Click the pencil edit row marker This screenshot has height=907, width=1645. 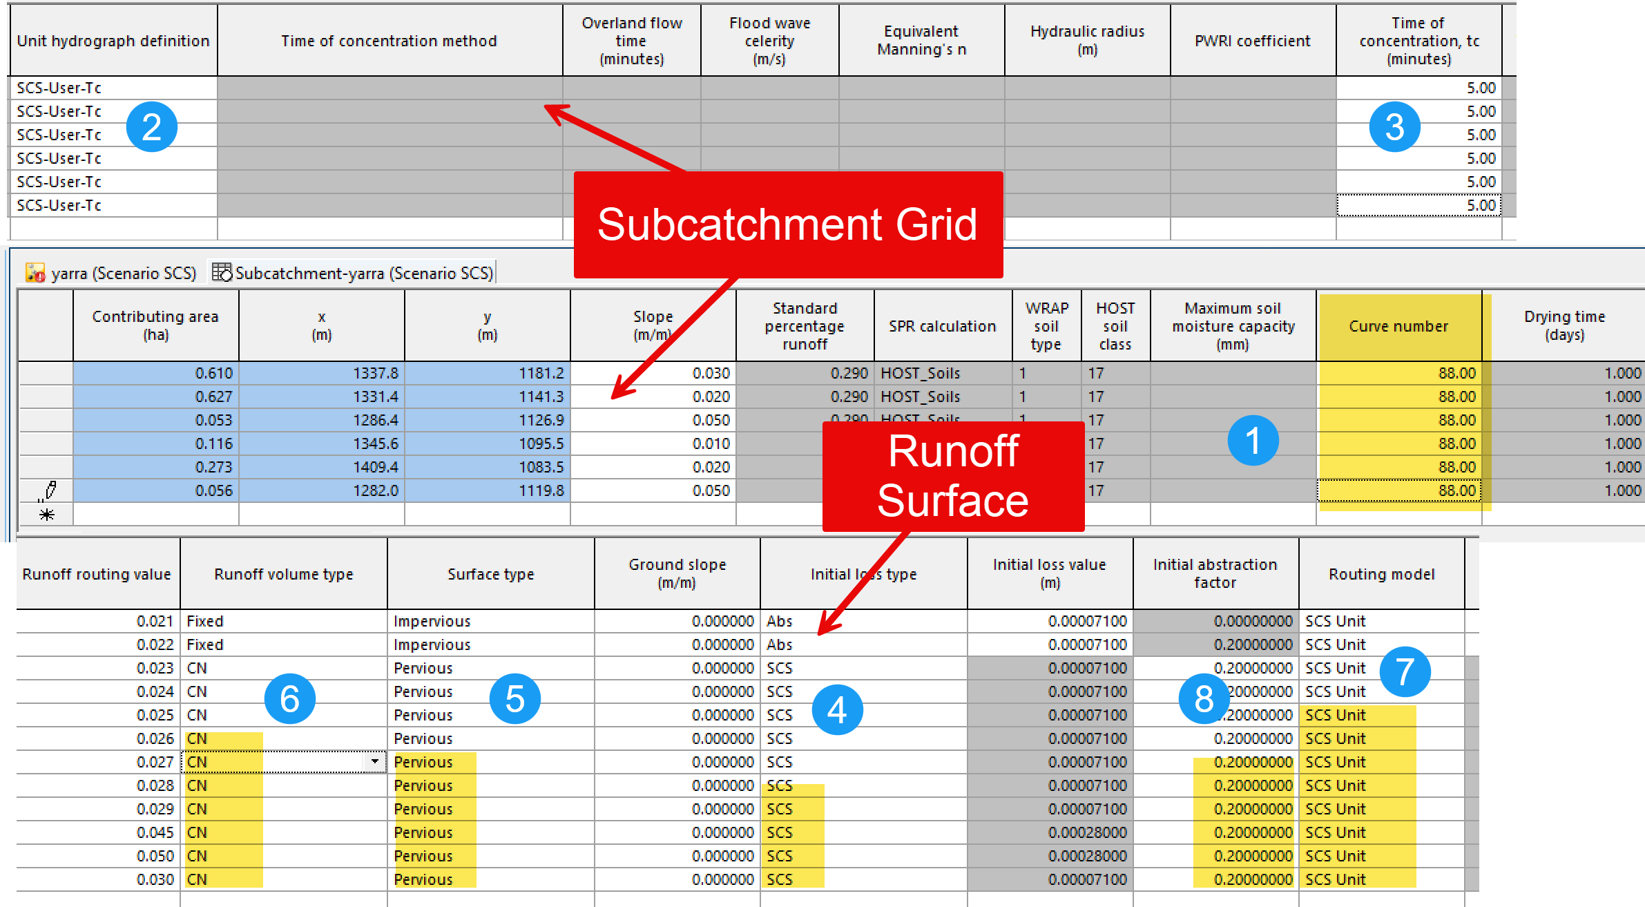click(47, 490)
